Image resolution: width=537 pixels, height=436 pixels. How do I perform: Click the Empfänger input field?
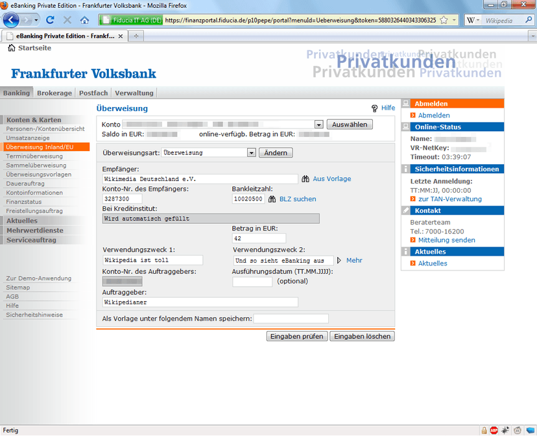point(200,179)
